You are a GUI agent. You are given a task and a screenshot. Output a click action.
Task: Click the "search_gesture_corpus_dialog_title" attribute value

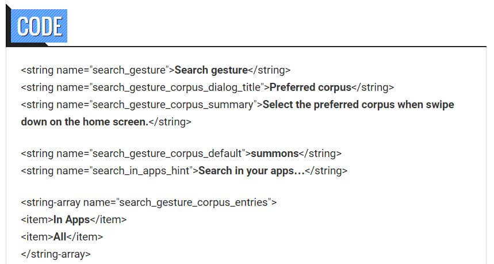pyautogui.click(x=177, y=87)
